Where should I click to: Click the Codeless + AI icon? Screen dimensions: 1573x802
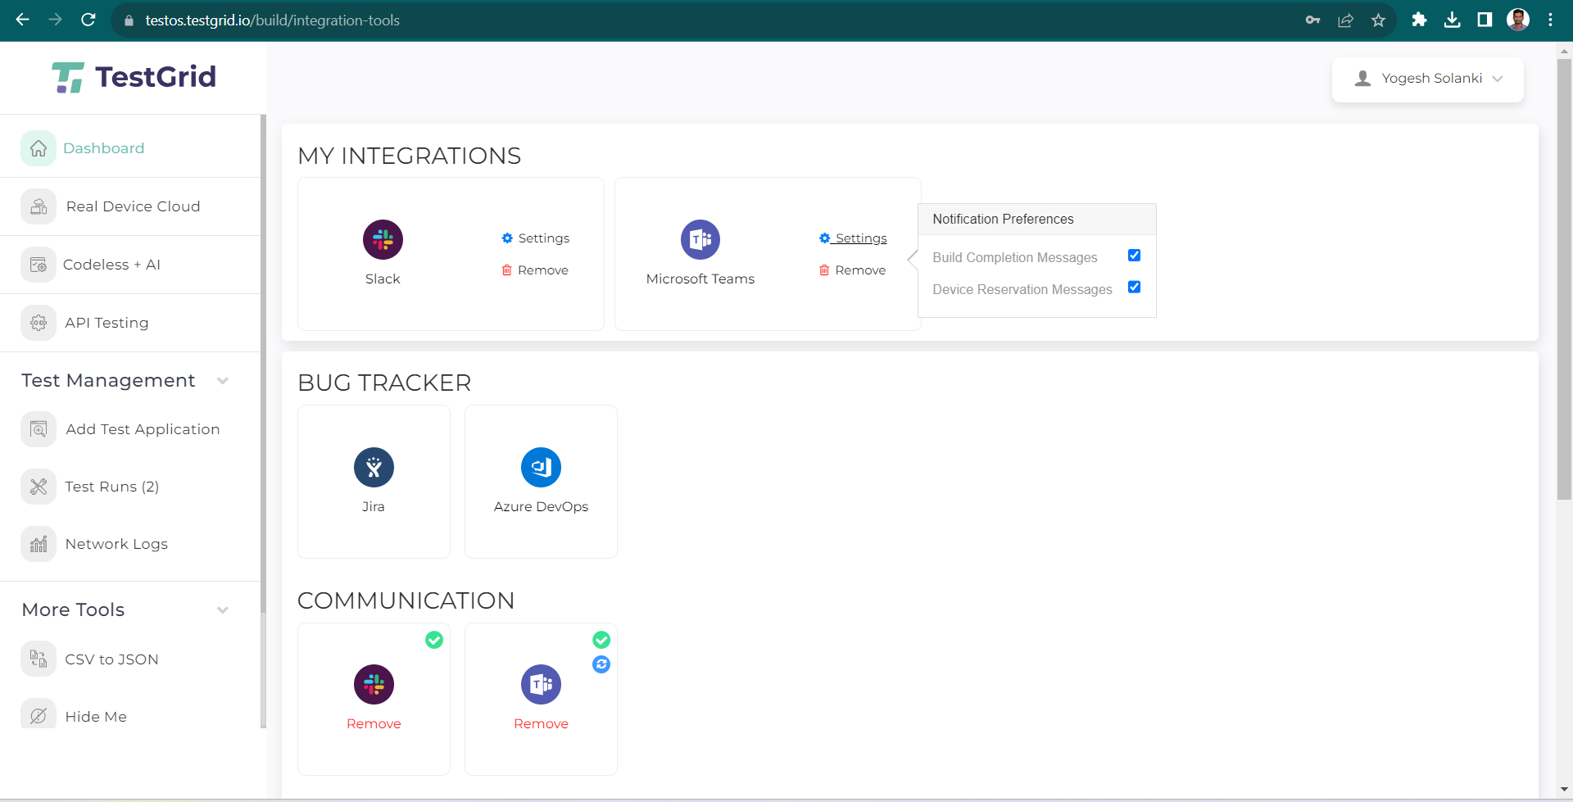pos(39,265)
